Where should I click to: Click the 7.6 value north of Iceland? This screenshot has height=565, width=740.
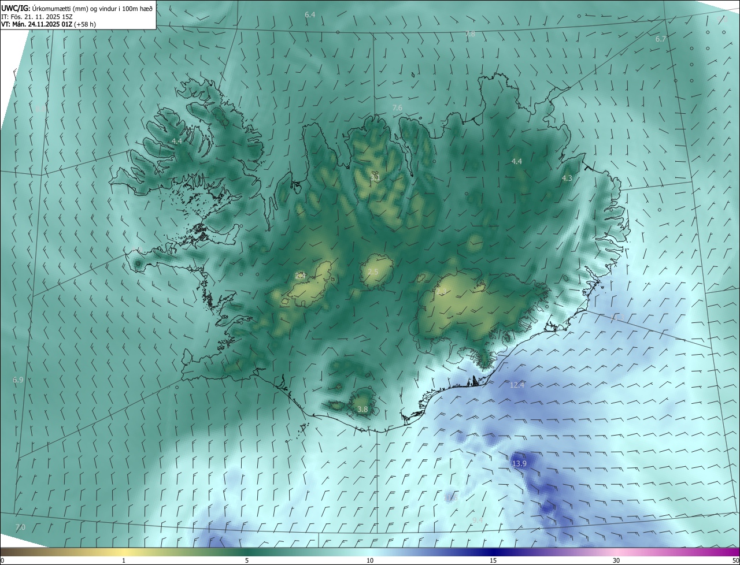pyautogui.click(x=397, y=108)
